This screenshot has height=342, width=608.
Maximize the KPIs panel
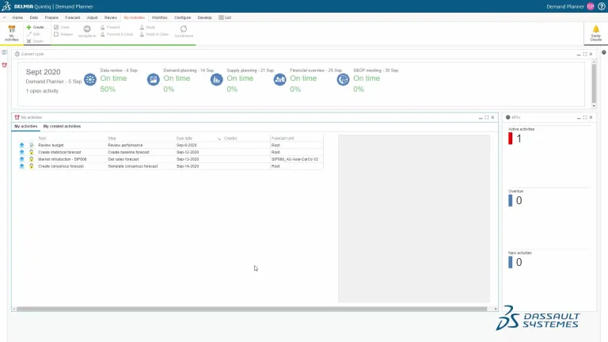pyautogui.click(x=585, y=117)
